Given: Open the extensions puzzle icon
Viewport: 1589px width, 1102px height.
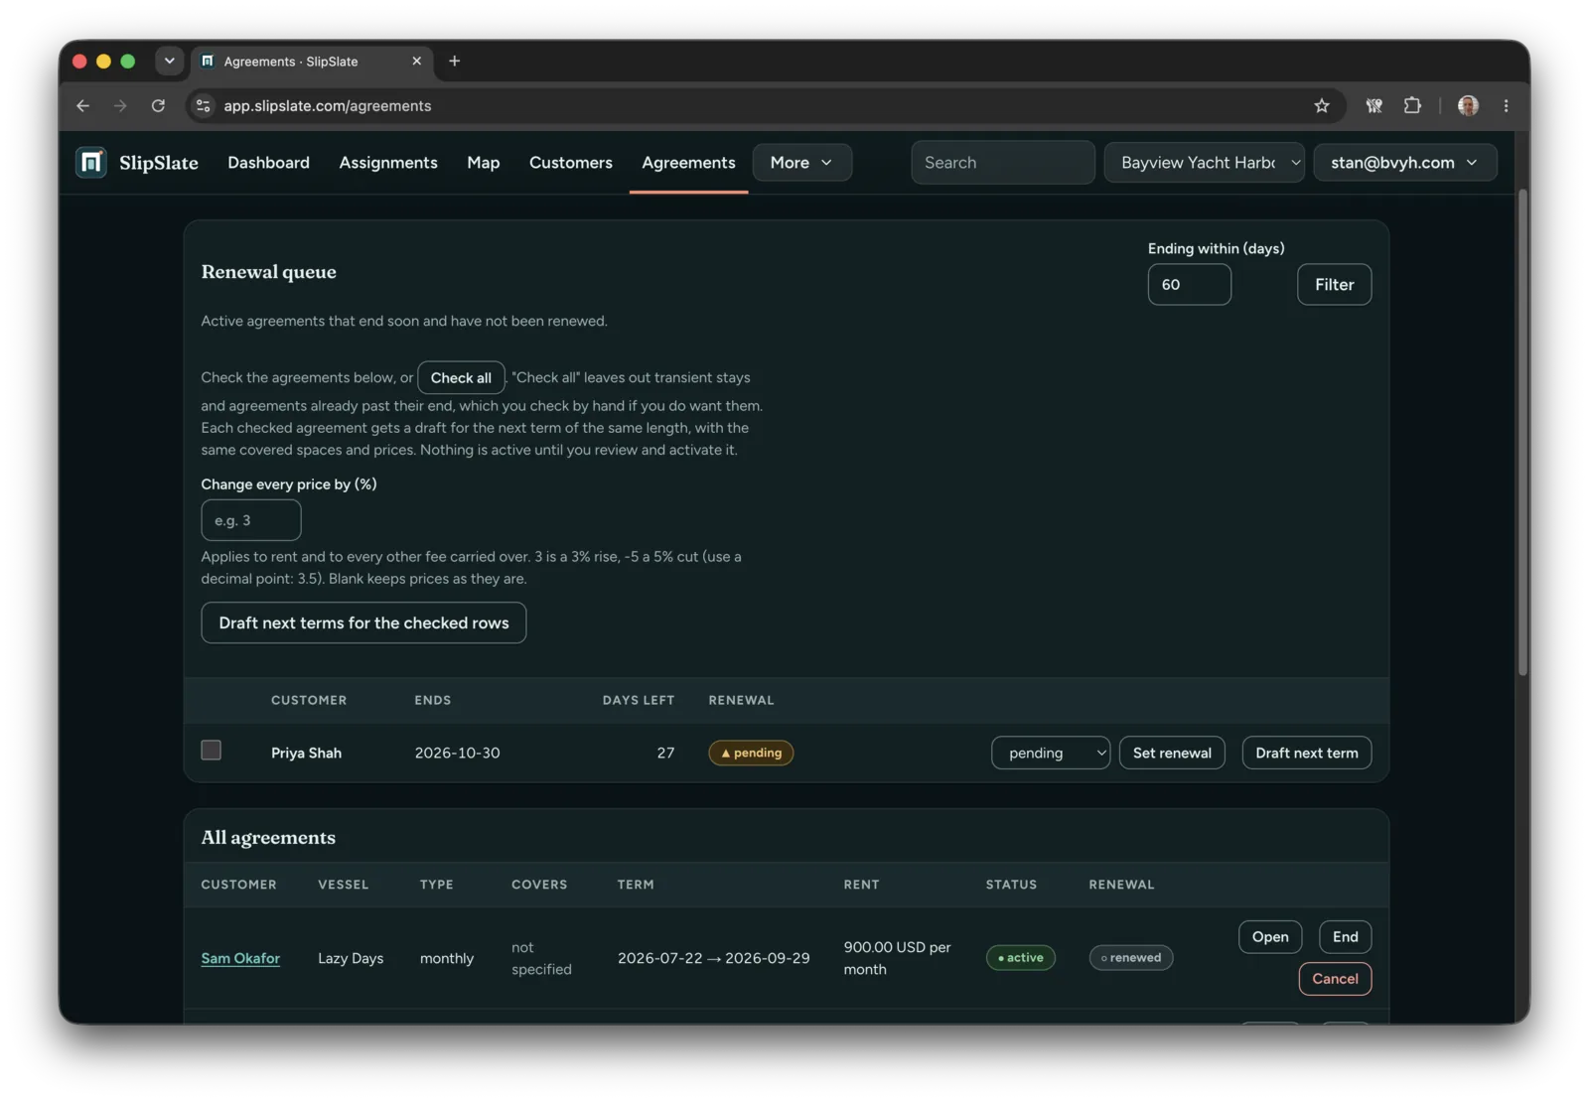Looking at the screenshot, I should pyautogui.click(x=1411, y=105).
